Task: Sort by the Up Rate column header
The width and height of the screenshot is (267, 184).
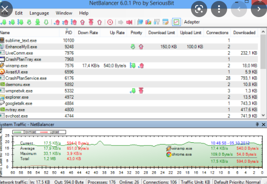Action: point(114,33)
